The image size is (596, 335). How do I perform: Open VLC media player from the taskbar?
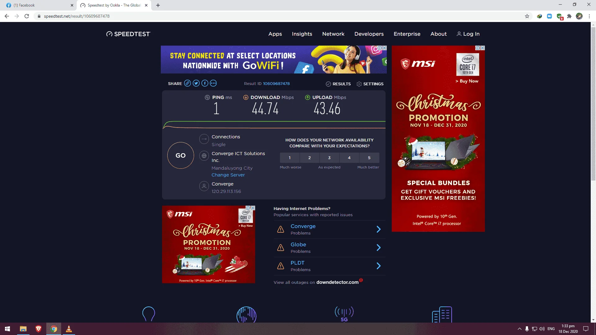[69, 329]
